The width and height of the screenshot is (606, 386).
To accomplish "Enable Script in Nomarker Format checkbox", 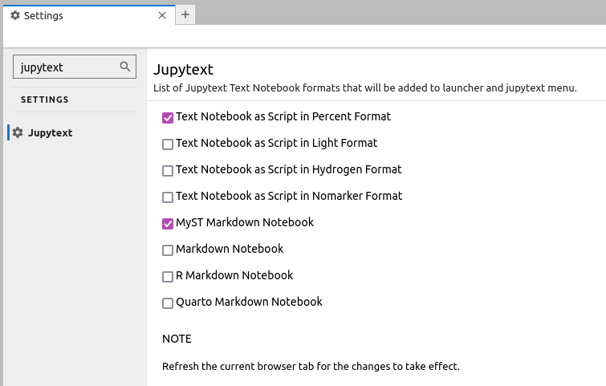I will pyautogui.click(x=167, y=197).
